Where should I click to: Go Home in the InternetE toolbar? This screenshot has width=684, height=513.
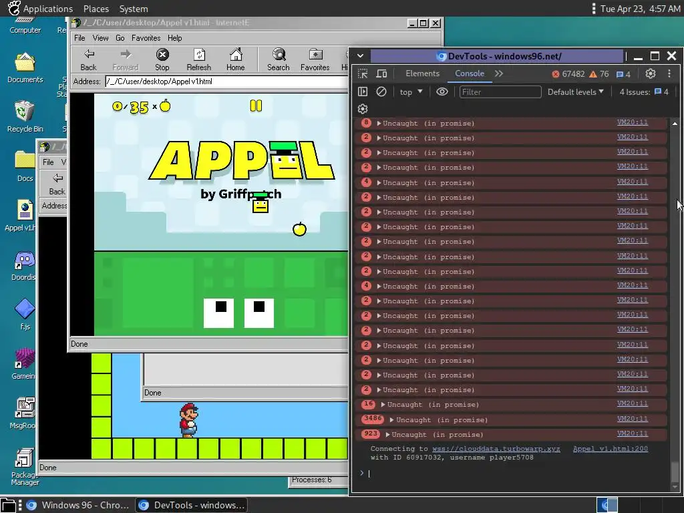236,59
